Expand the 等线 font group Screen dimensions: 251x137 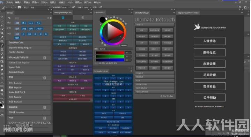tap(44, 78)
